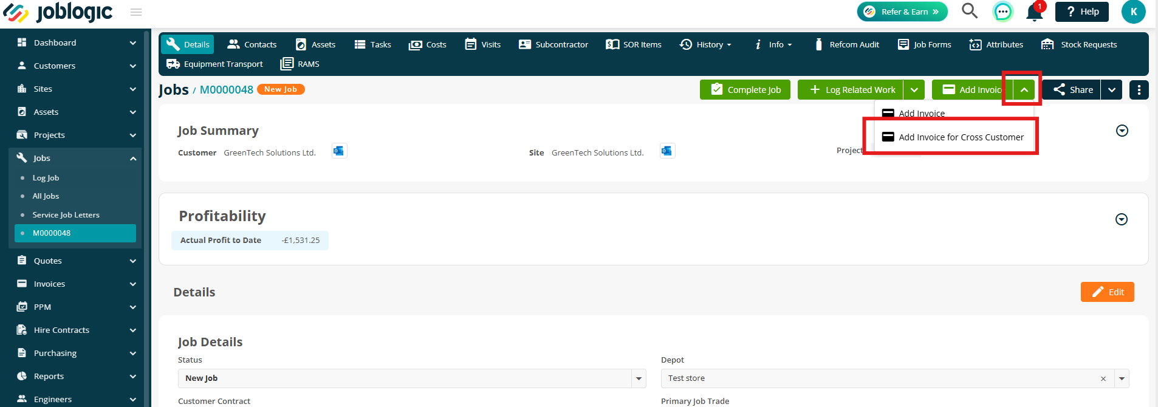Click the Share button

(x=1072, y=90)
